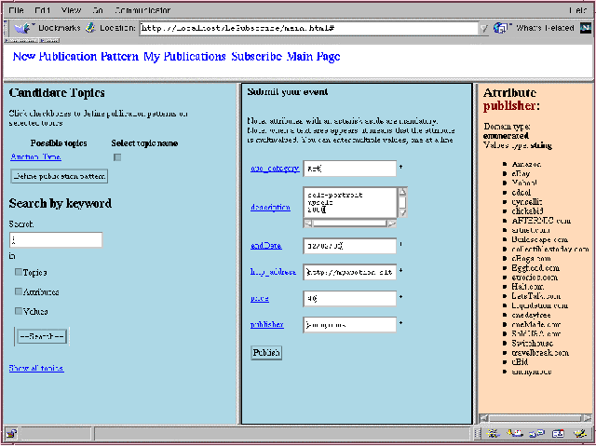Open Navigator from the component bar
The image size is (596, 447).
(x=494, y=433)
